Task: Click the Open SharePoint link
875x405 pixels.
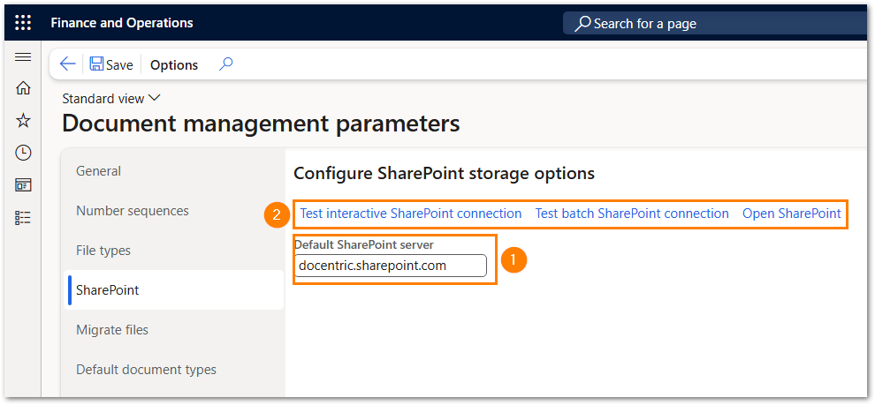Action: (x=791, y=214)
